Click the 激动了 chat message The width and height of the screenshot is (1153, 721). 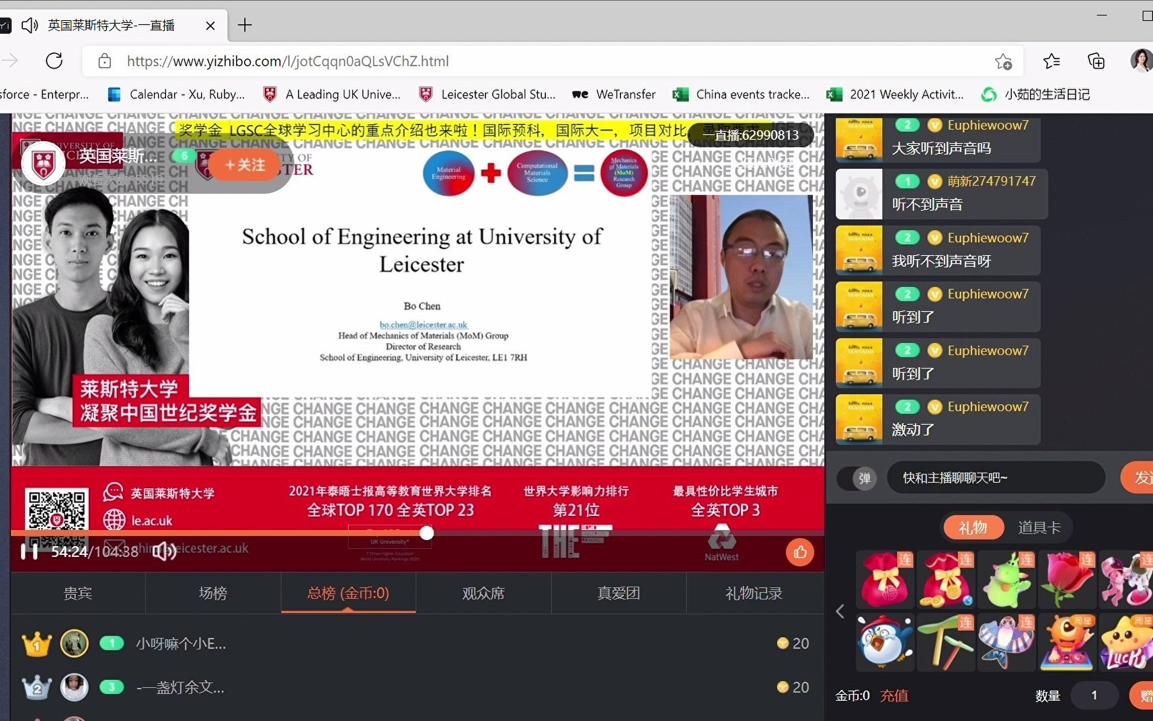click(913, 429)
